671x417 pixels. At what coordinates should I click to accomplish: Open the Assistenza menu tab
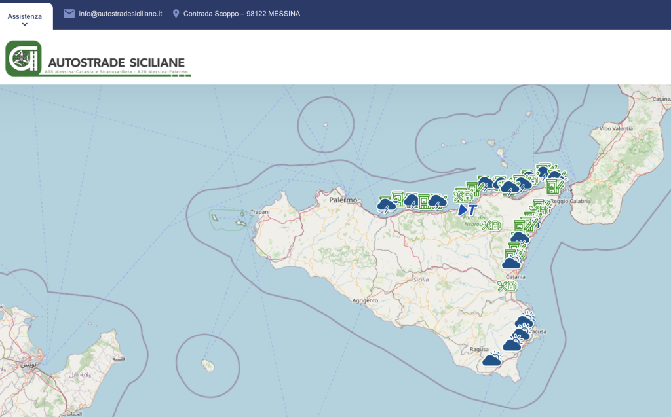[25, 16]
